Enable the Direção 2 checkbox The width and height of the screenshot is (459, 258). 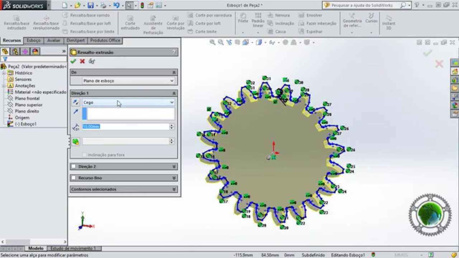pyautogui.click(x=74, y=167)
